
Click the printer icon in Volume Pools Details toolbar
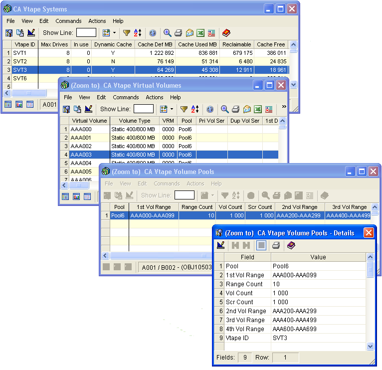[x=276, y=245]
